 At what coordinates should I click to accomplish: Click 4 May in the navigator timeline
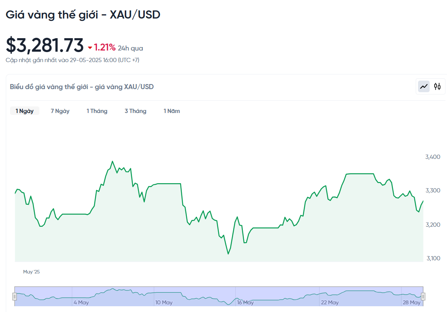click(81, 302)
